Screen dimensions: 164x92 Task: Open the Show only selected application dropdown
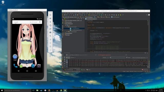pos(140,57)
